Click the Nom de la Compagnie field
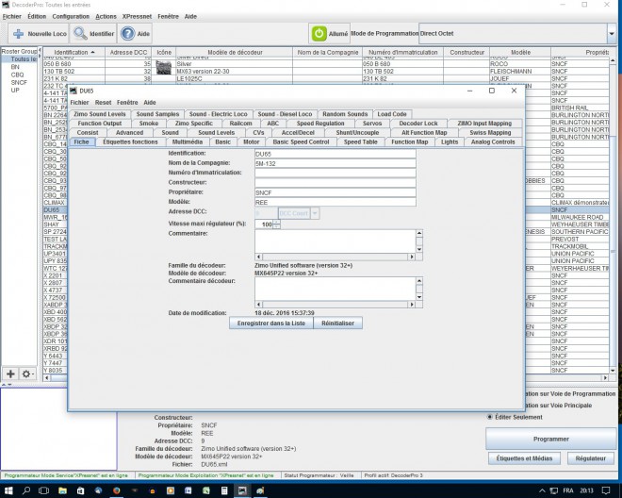 (336, 163)
